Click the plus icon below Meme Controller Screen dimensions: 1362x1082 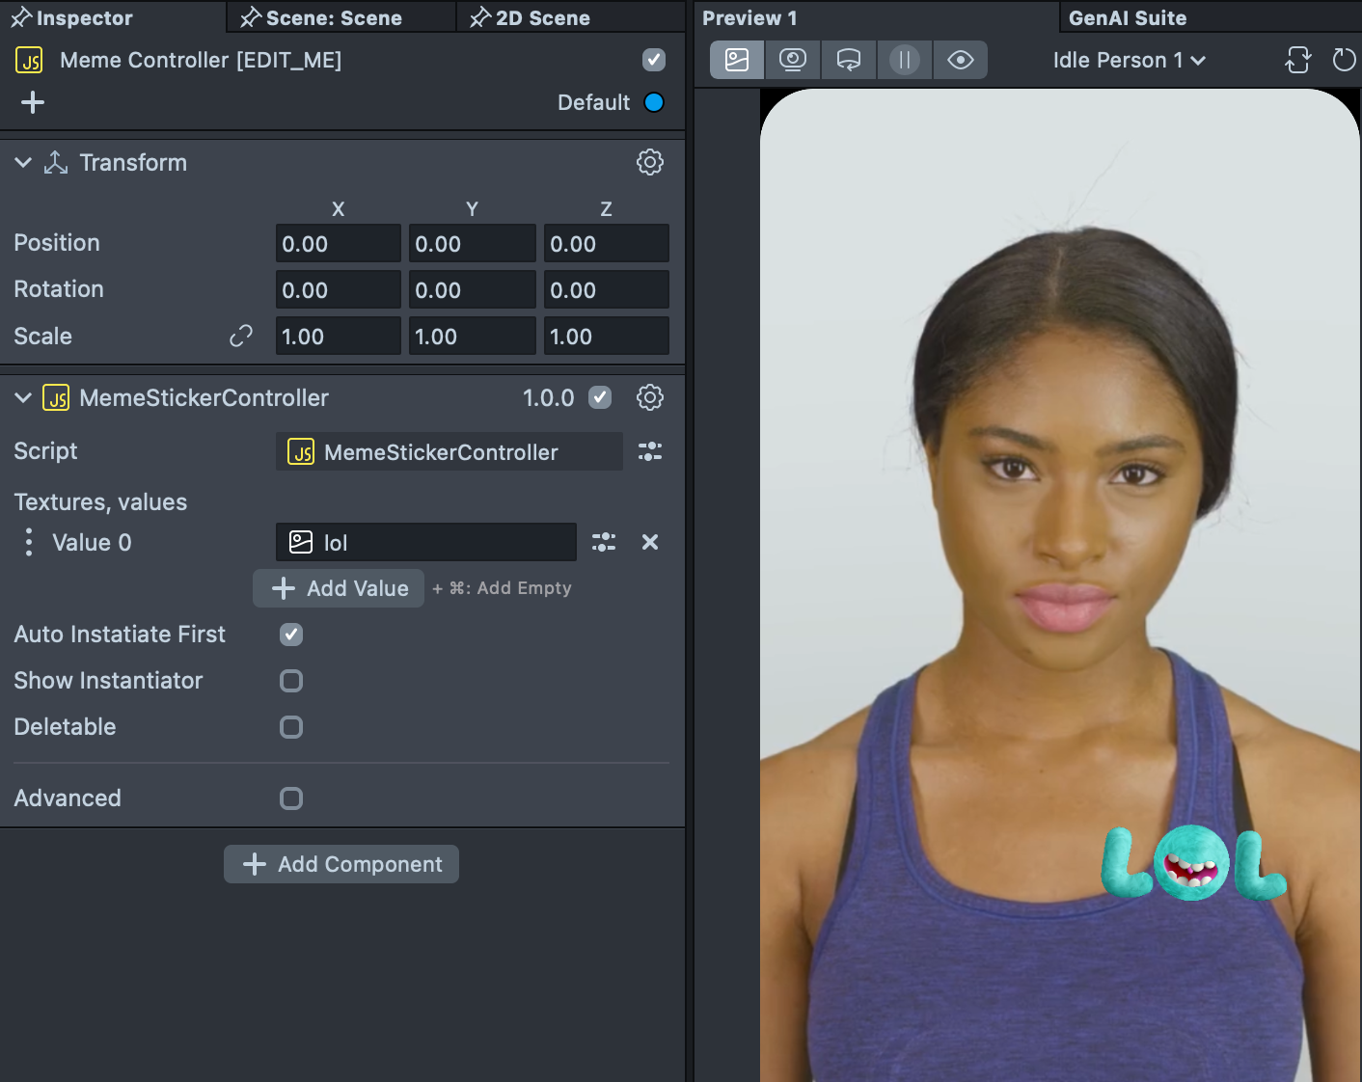(33, 102)
